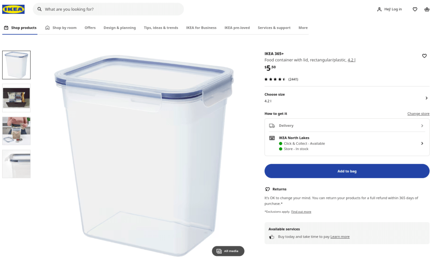Expand the Choose size chevron
Screen dimensions: 440x264
(426, 98)
